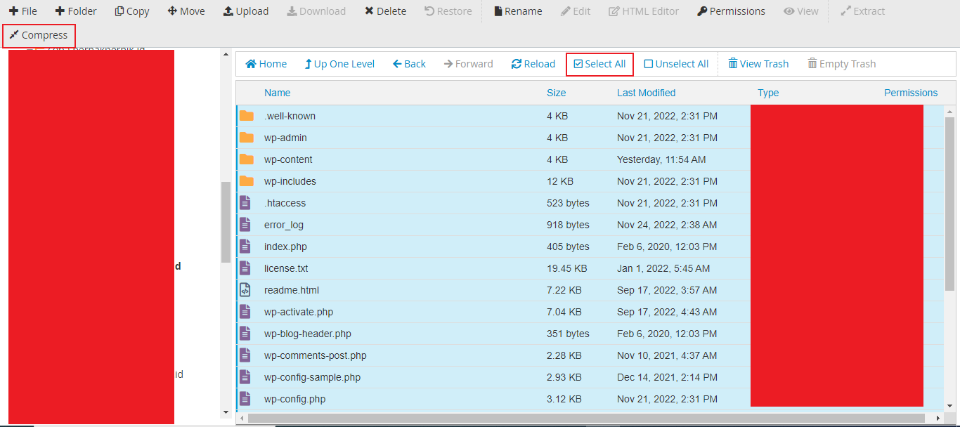Open the wp-admin directory
Screen dimensions: 960x427
point(286,138)
